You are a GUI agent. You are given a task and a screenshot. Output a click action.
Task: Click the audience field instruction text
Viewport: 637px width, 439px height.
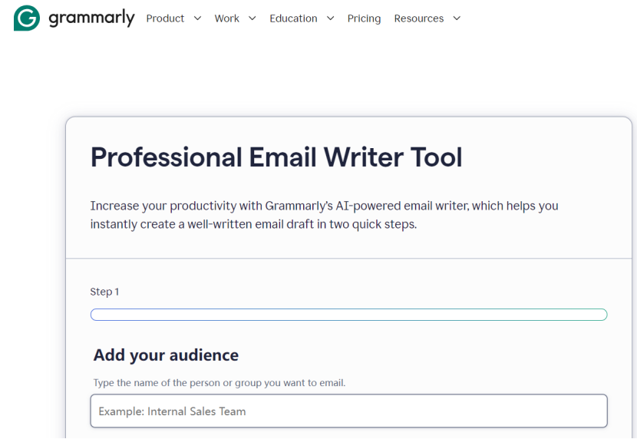click(219, 383)
